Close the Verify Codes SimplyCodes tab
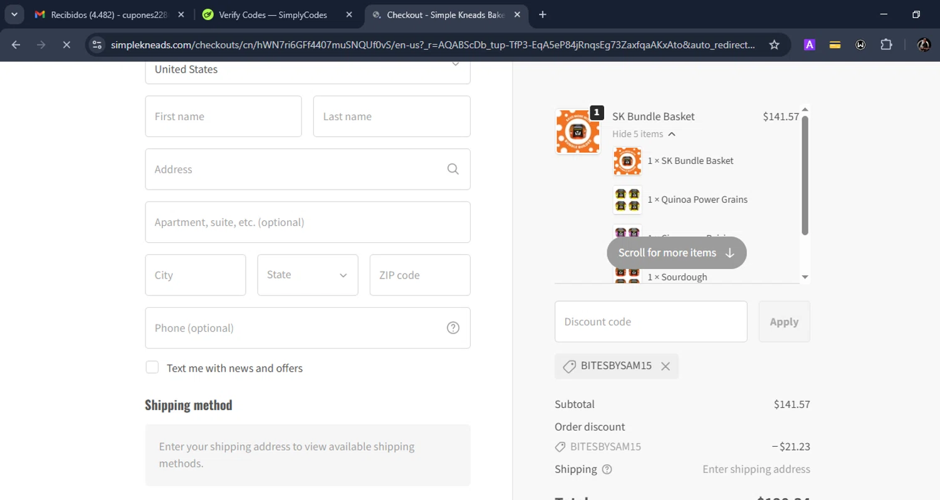940x500 pixels. (349, 14)
